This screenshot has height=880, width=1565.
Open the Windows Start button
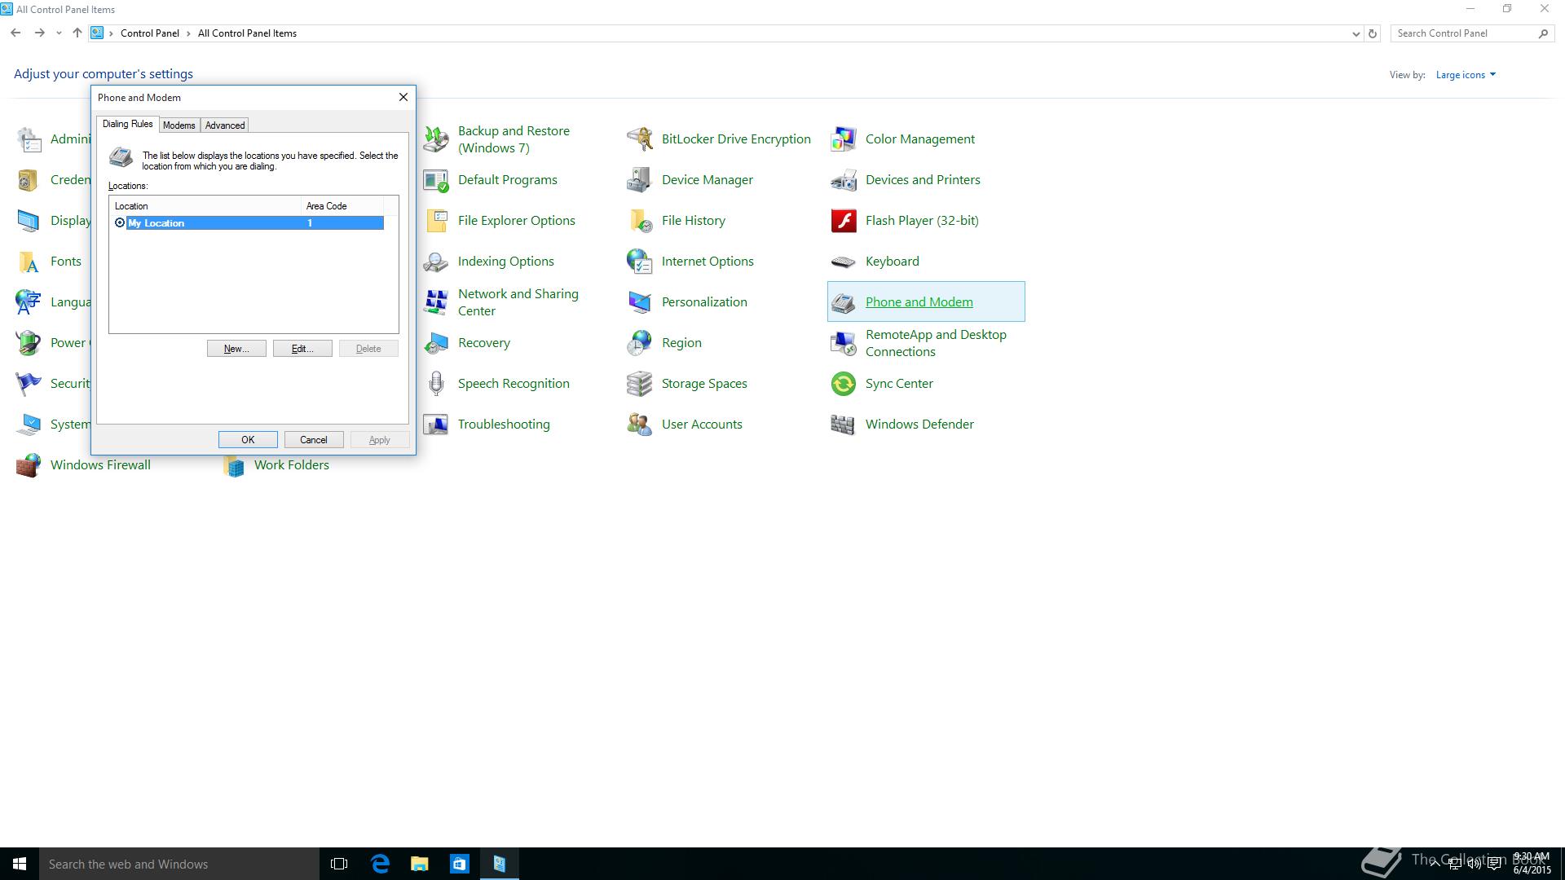tap(20, 864)
